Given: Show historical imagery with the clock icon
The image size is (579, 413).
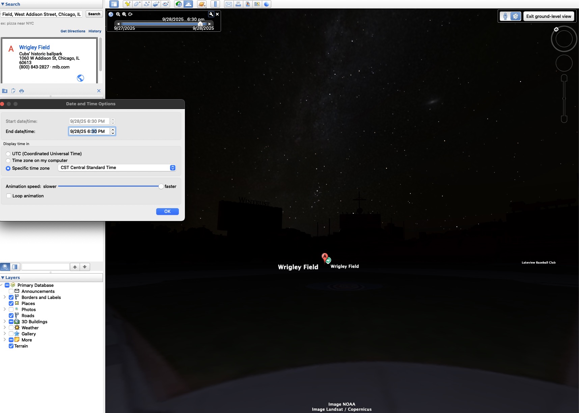Looking at the screenshot, I should click(x=179, y=4).
